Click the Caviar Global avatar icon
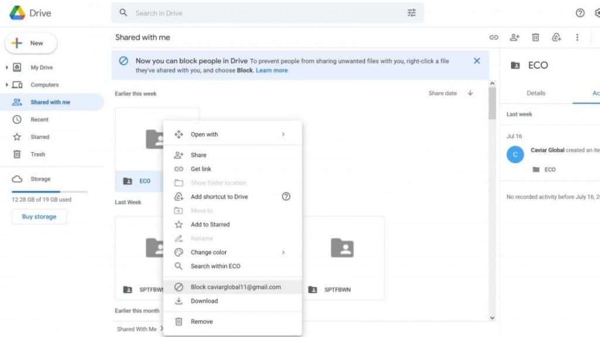600x337 pixels. pyautogui.click(x=515, y=154)
